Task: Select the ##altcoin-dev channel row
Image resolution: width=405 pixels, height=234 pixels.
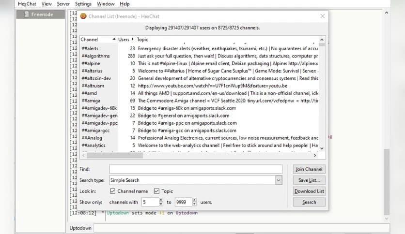Action: [x=200, y=78]
